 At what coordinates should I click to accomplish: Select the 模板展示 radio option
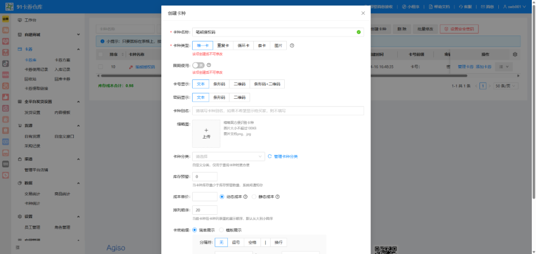pos(222,230)
